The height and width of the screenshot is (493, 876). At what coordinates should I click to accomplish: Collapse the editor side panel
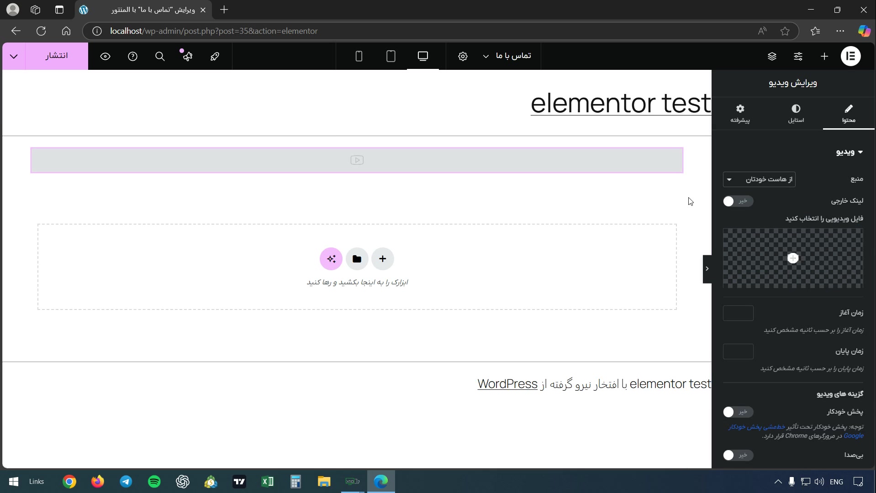pos(707,269)
